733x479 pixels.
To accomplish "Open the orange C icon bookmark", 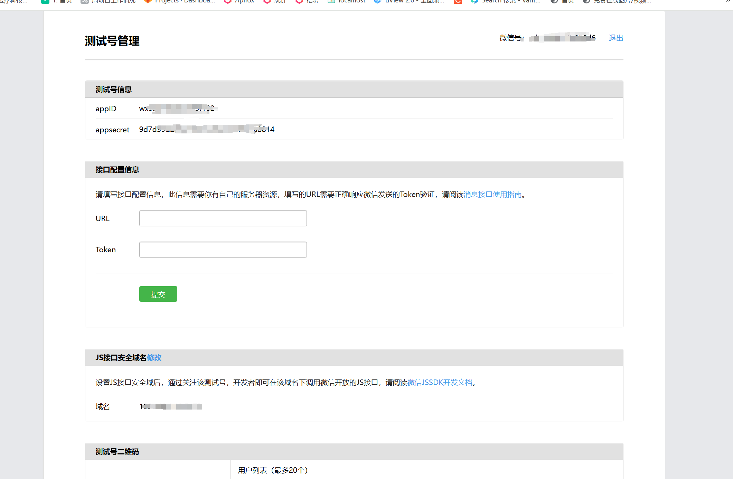I will (x=458, y=2).
